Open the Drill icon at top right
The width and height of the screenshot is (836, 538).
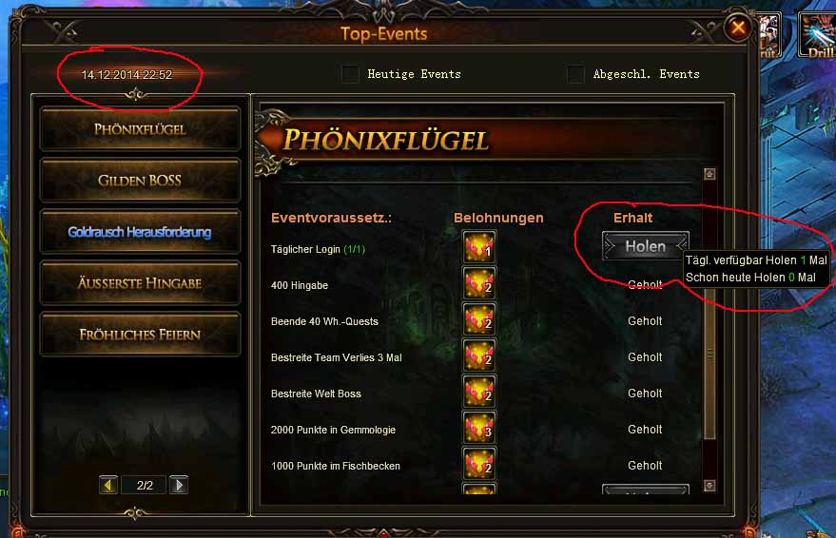click(x=817, y=34)
